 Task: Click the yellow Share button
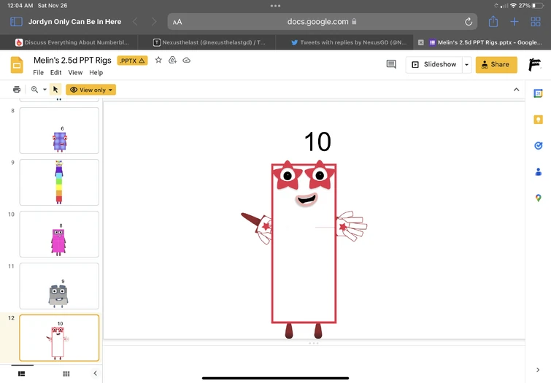pos(496,64)
